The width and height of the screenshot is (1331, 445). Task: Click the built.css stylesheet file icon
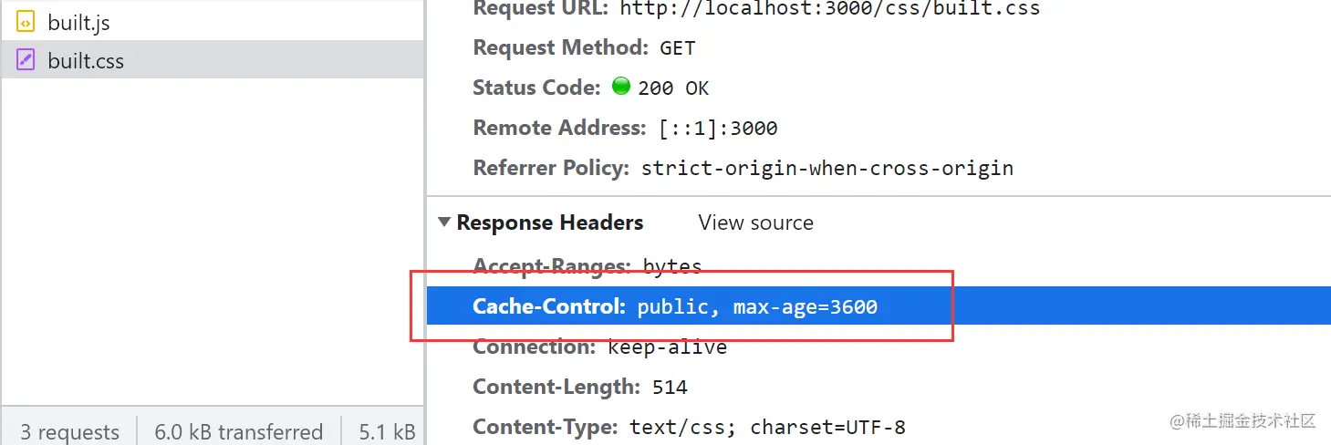coord(26,61)
